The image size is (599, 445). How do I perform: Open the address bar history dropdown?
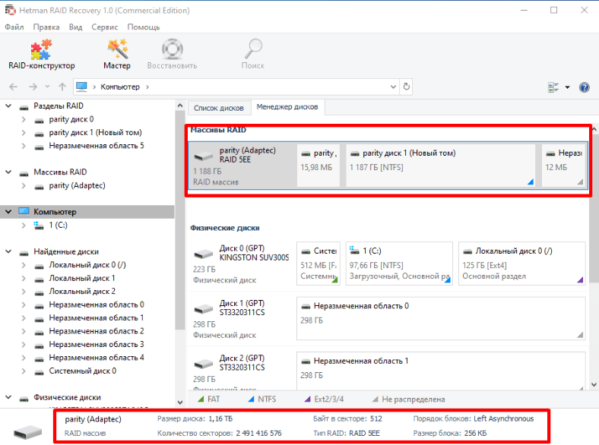(393, 87)
